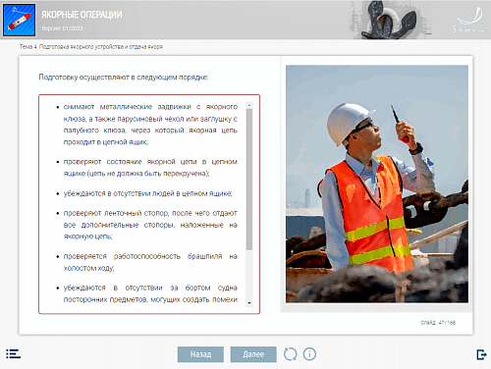
Task: Open the table of contents list icon
Action: click(13, 354)
